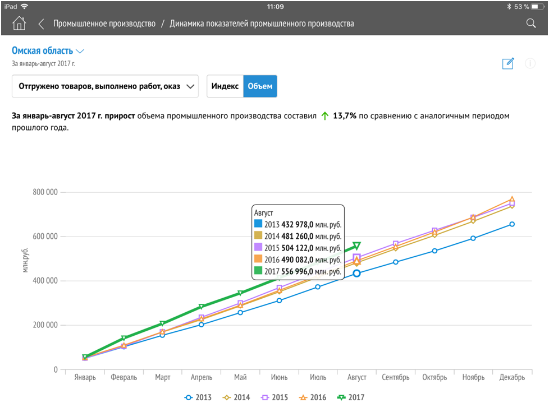
Task: Click the 2016 orange swatch in tooltip
Action: [x=258, y=260]
